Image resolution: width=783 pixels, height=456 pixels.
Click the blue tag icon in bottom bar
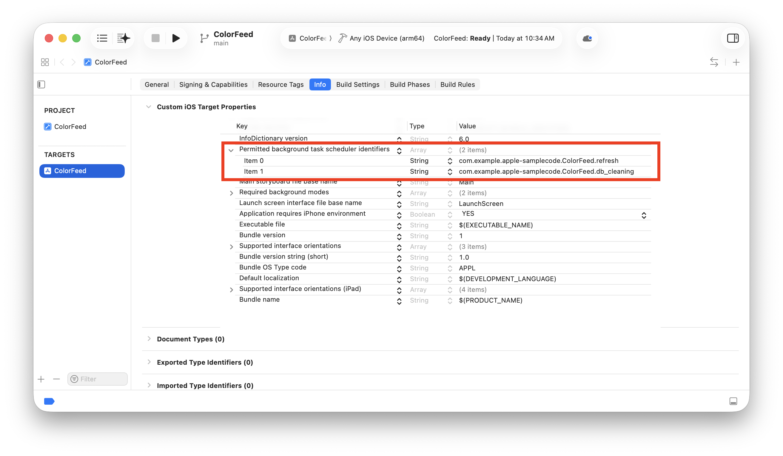(50, 401)
